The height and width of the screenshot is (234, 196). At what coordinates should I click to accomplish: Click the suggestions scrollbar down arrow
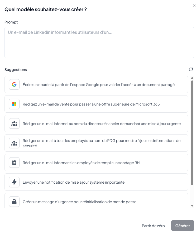[192, 206]
